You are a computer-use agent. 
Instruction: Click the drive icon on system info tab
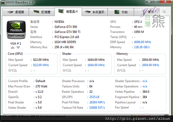point(88,12)
